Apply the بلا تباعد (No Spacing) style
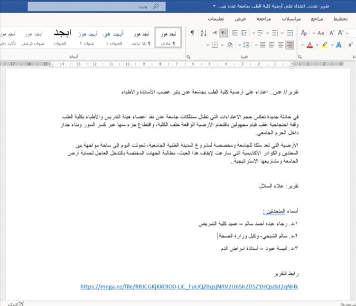The height and width of the screenshot is (306, 356). [x=141, y=37]
